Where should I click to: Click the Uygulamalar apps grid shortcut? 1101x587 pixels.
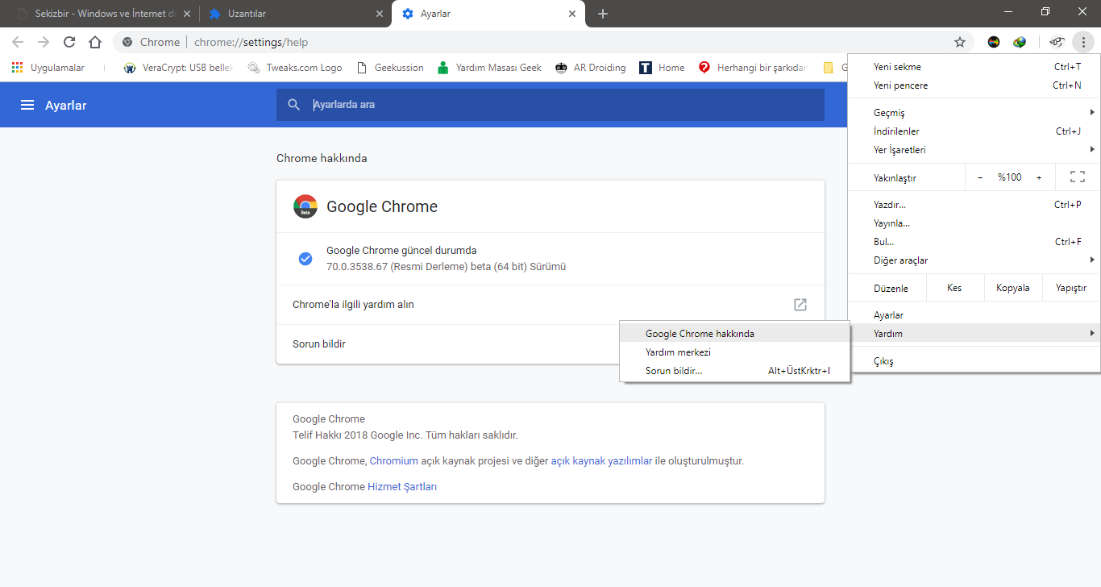(48, 68)
